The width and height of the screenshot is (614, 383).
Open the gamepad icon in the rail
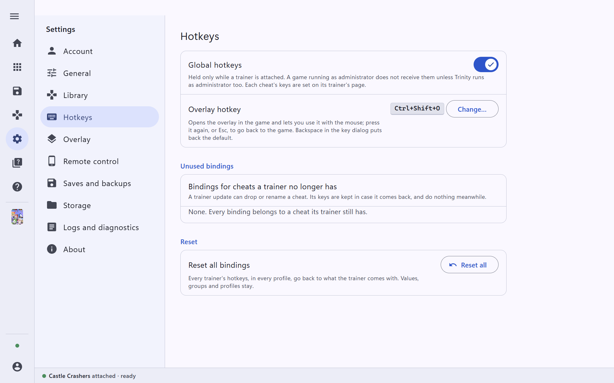(17, 115)
